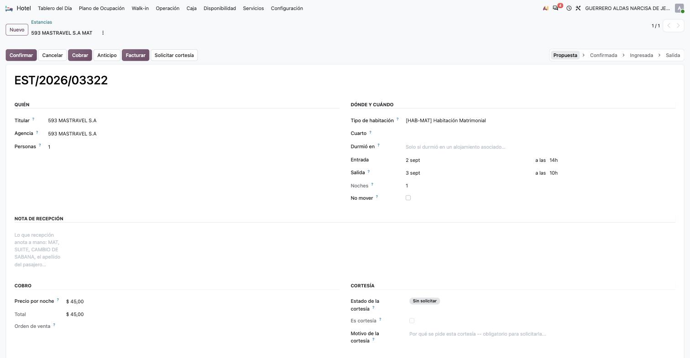The width and height of the screenshot is (690, 358).
Task: Open the Entrada date picker
Action: [469, 160]
